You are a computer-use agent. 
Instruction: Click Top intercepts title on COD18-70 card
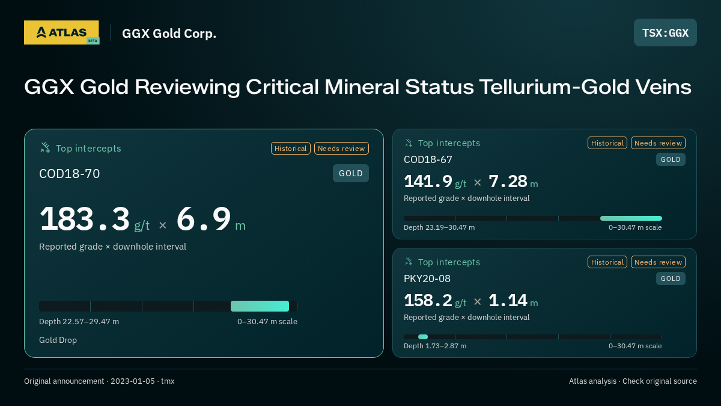coord(88,149)
